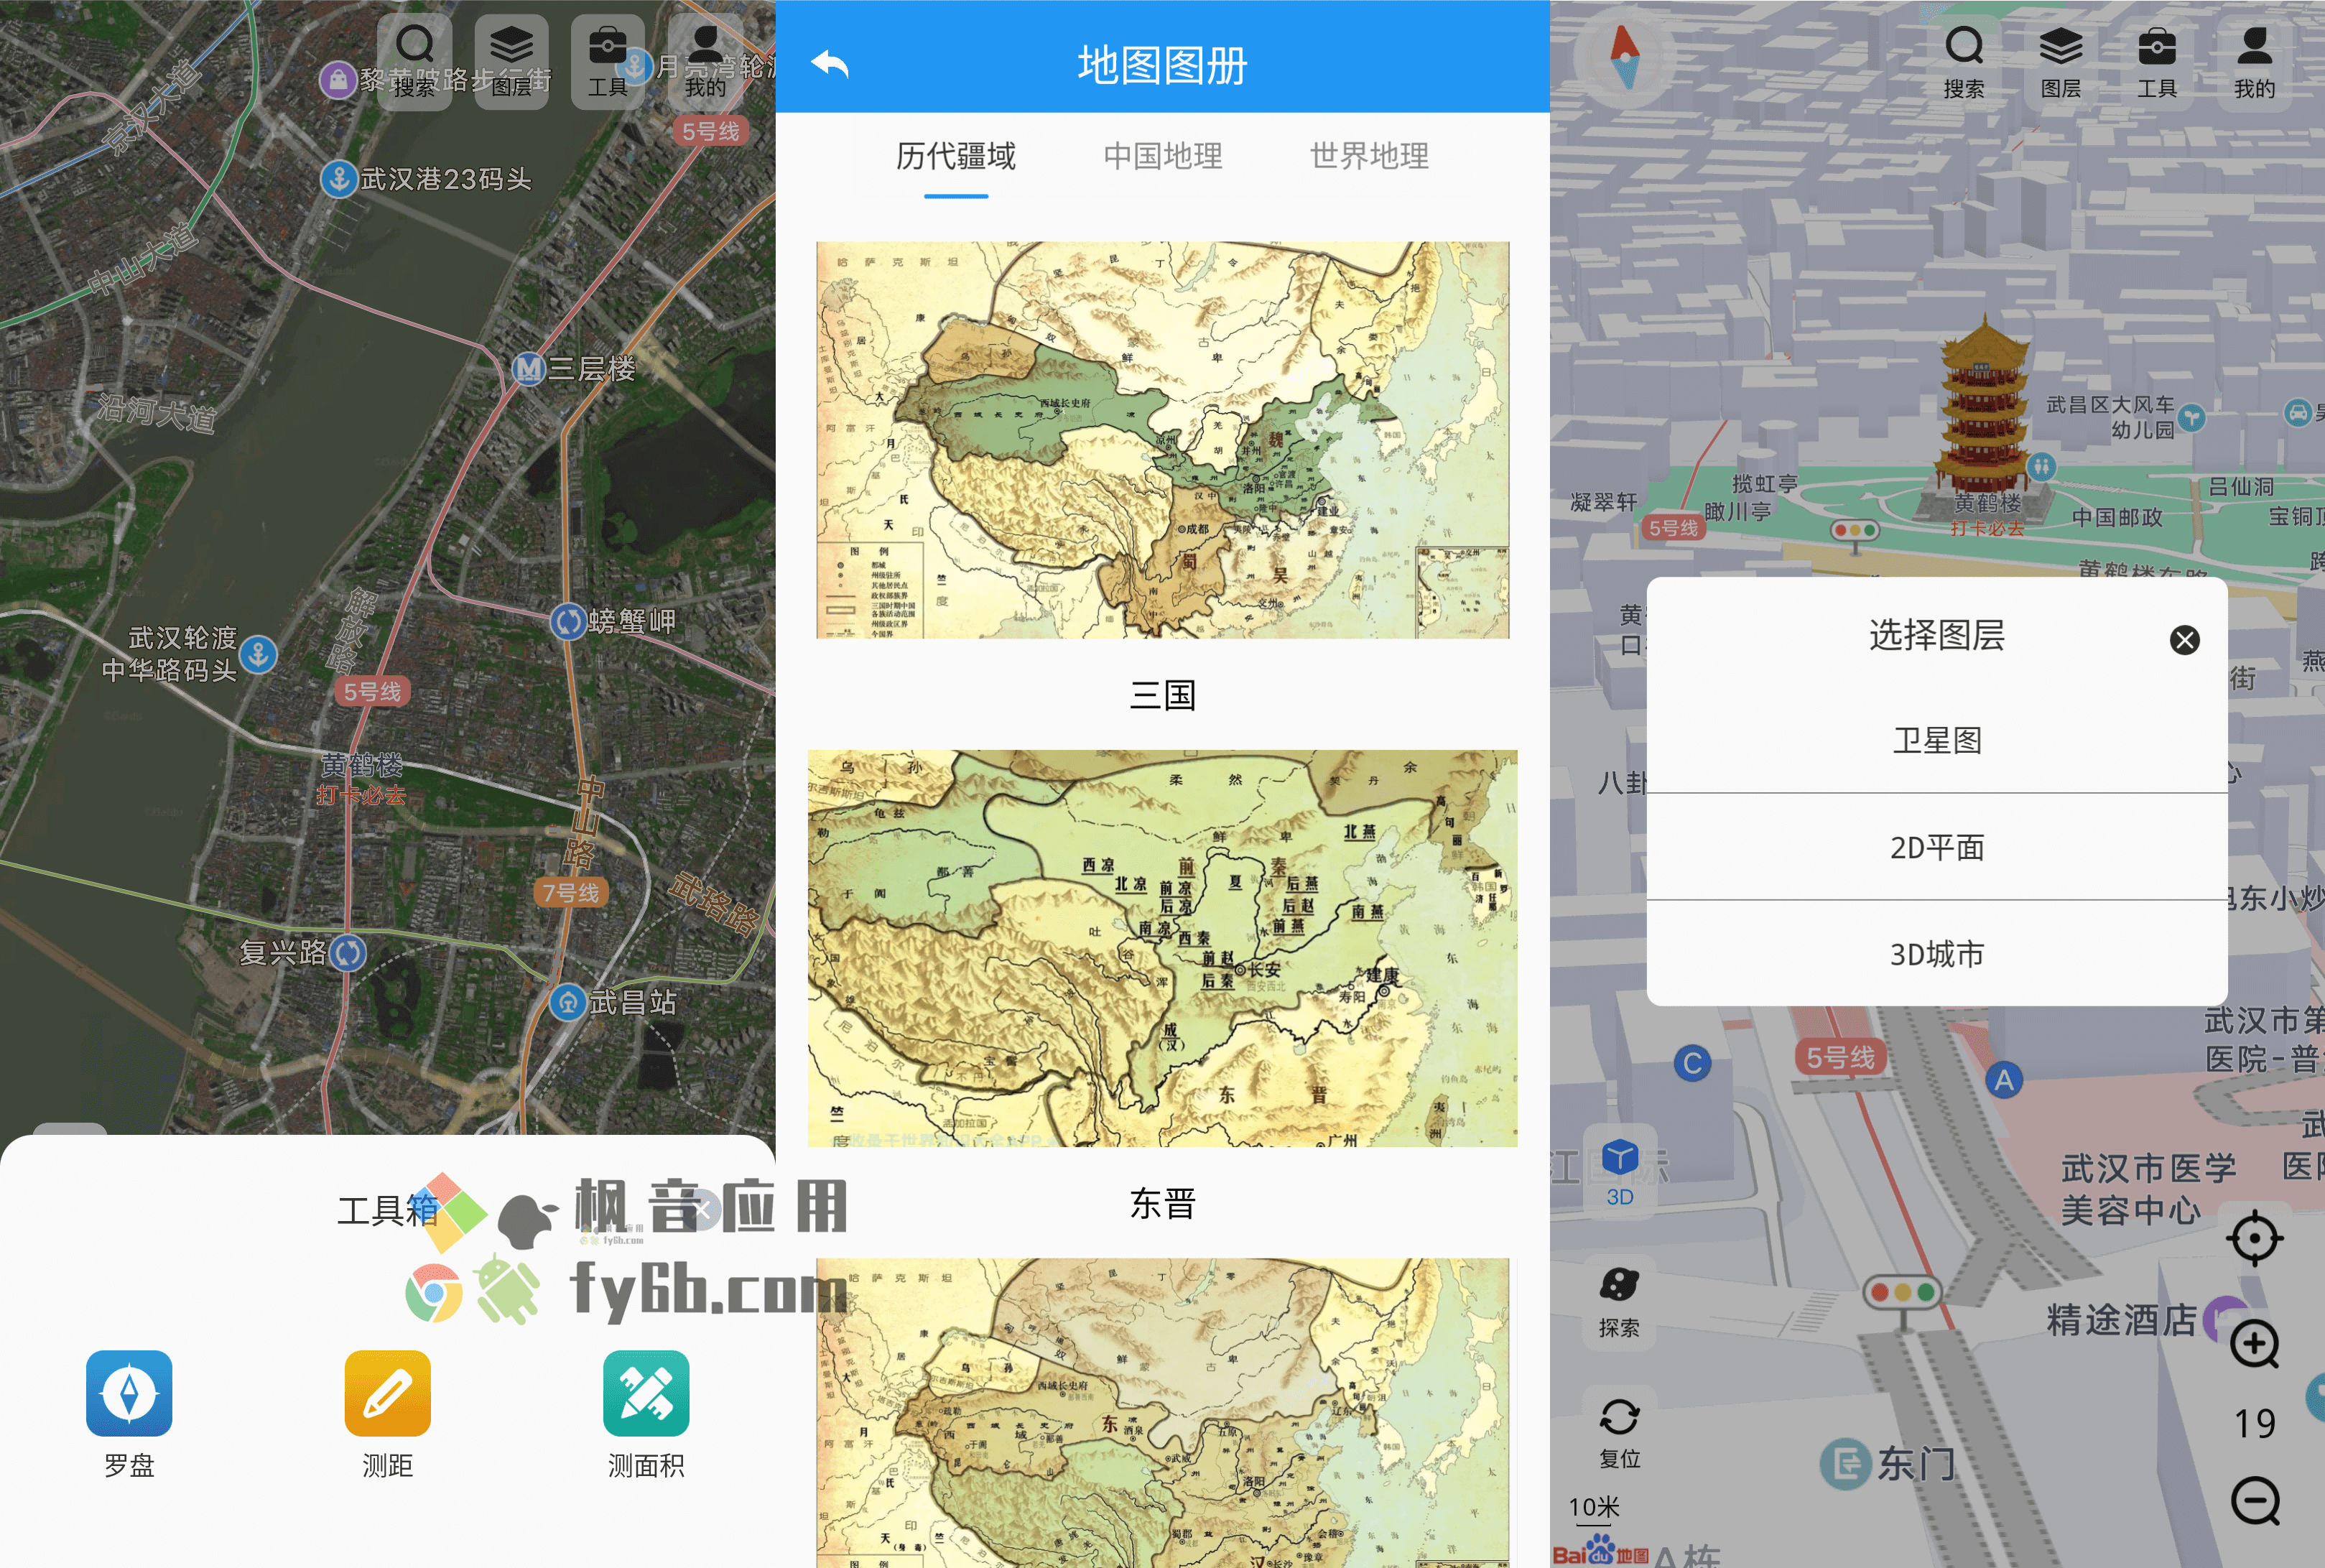Choose 2D平面 layer option
Screen dimensions: 2325x1568
tap(1937, 847)
